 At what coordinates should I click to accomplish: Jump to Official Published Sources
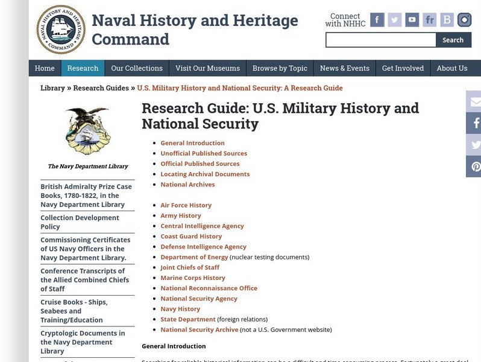click(x=200, y=164)
